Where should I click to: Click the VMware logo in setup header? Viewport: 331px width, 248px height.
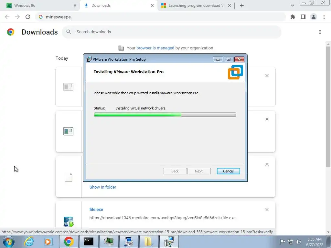[x=235, y=72]
